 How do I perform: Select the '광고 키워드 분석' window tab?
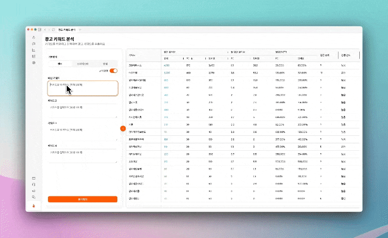[67, 30]
